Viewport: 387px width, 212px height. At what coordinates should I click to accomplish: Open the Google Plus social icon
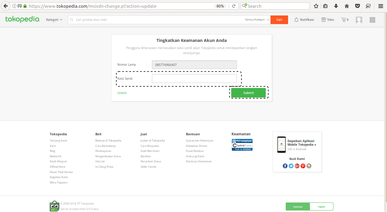click(297, 166)
